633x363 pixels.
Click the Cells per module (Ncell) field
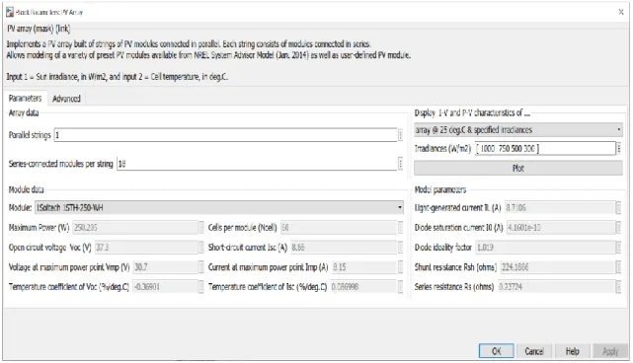tap(339, 228)
